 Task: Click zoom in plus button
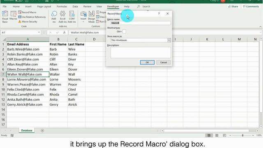click(253, 135)
